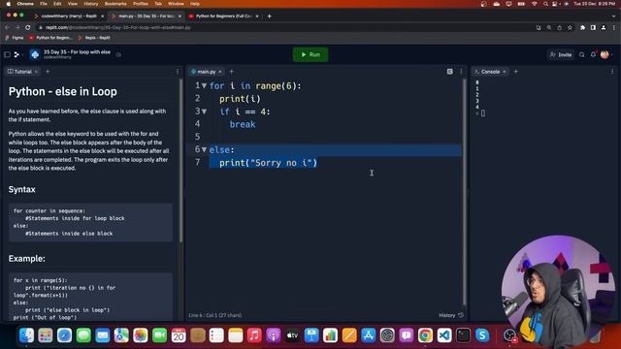Viewport: 621px width, 349px height.
Task: Click the replit.com address bar
Action: coord(285,27)
